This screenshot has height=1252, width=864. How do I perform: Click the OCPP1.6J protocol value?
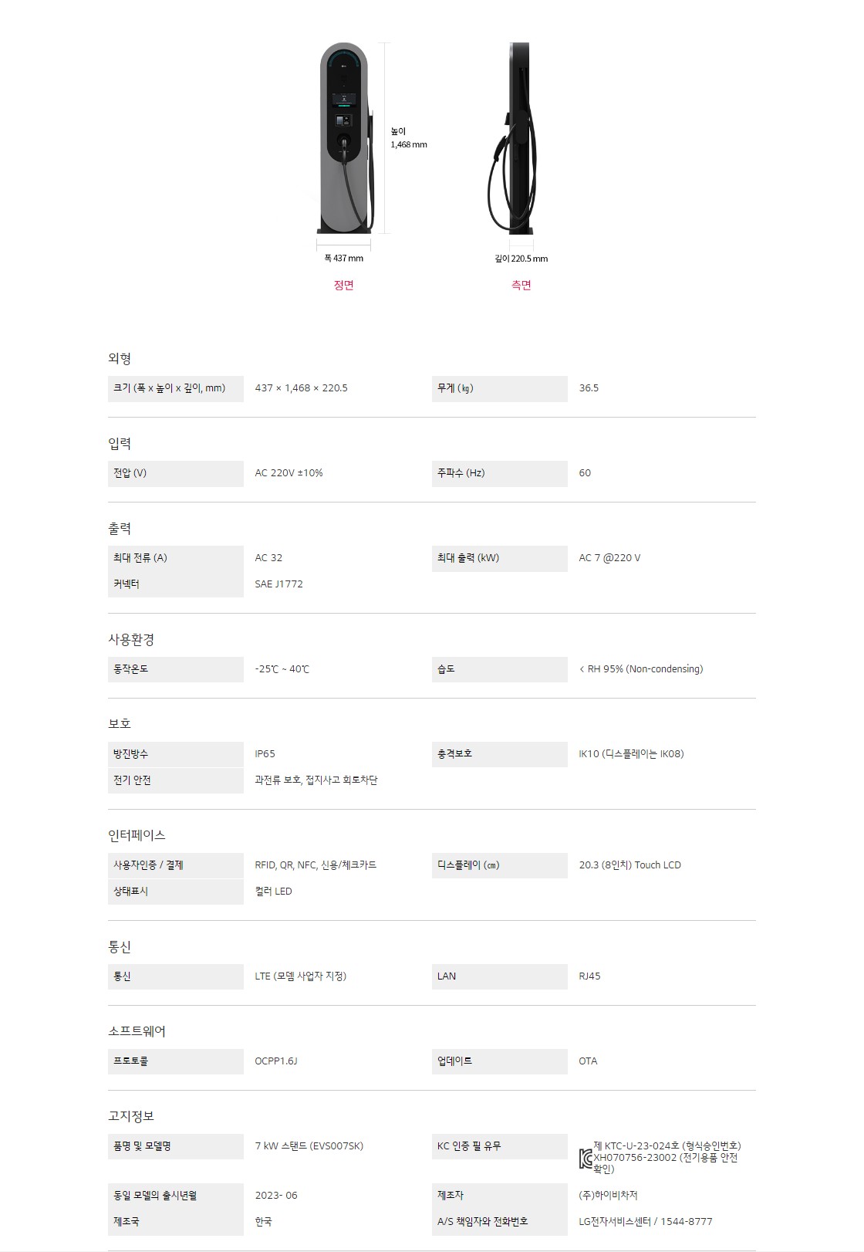point(276,1061)
